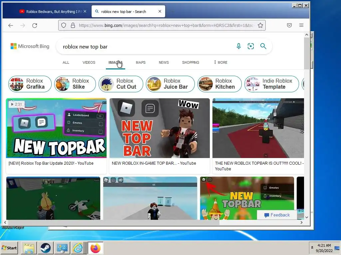Screen dimensions: 341x255
Task: Click the Feedback button
Action: pos(277,215)
